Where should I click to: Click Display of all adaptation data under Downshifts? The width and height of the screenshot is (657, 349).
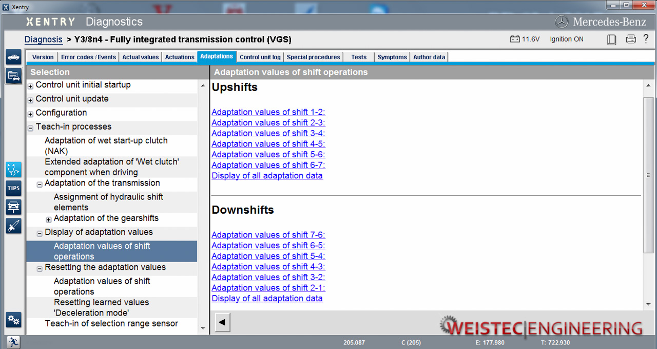(267, 298)
